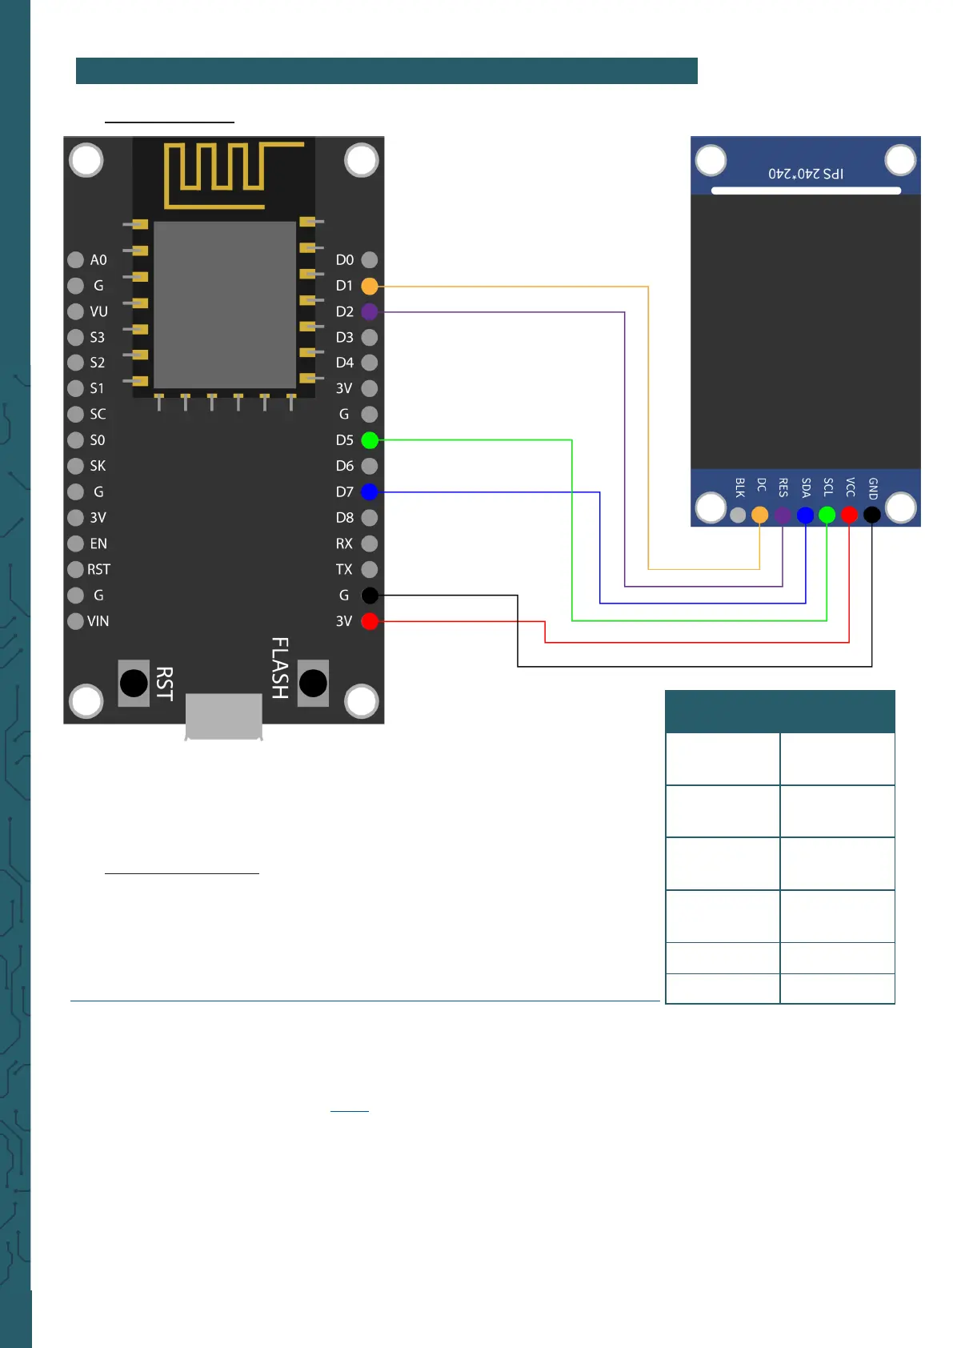Click the micro USB port on the board
The image size is (953, 1348).
224,716
